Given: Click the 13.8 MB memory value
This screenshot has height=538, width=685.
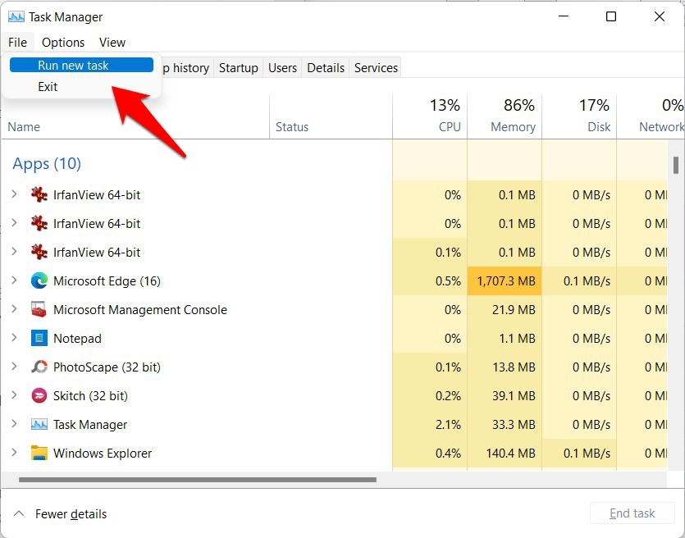Looking at the screenshot, I should [514, 367].
